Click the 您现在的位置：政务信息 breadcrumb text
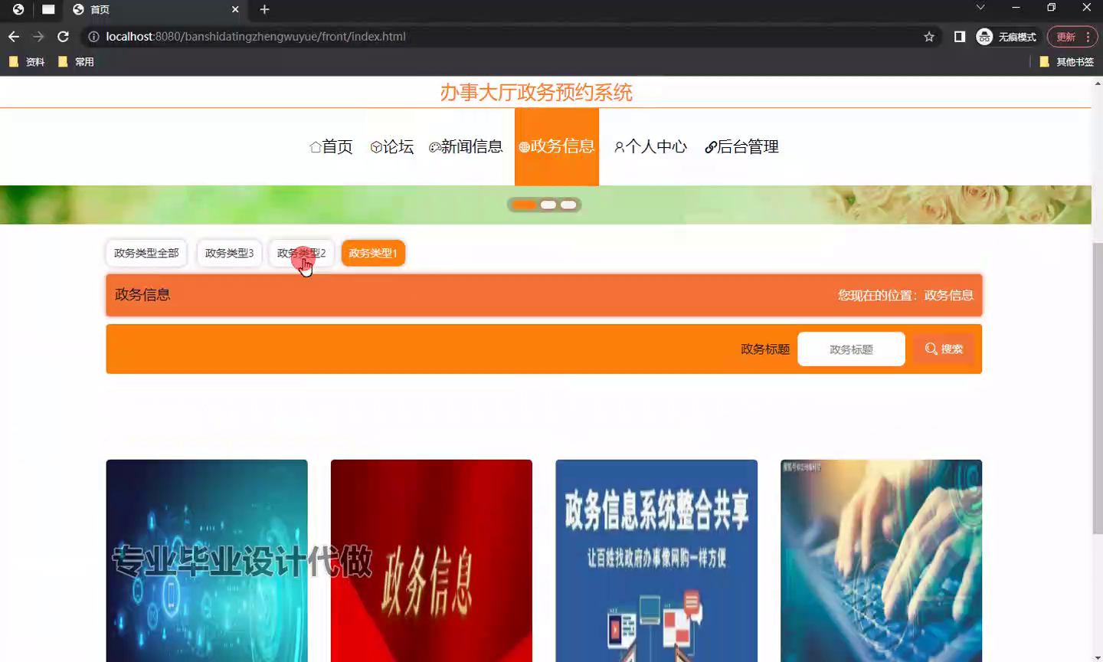This screenshot has height=662, width=1103. pos(905,295)
